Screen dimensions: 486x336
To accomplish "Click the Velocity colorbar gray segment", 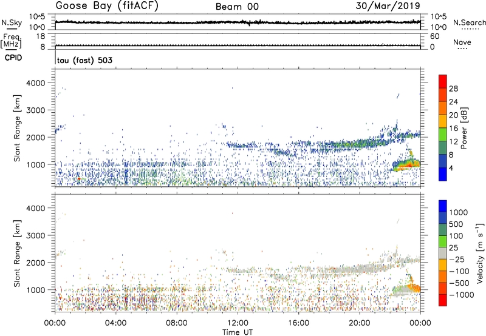I will click(x=443, y=253).
